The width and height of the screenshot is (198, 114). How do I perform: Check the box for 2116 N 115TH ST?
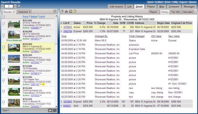point(3,23)
